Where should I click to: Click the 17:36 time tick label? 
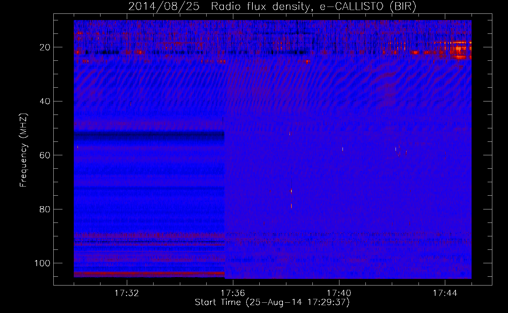pyautogui.click(x=233, y=293)
